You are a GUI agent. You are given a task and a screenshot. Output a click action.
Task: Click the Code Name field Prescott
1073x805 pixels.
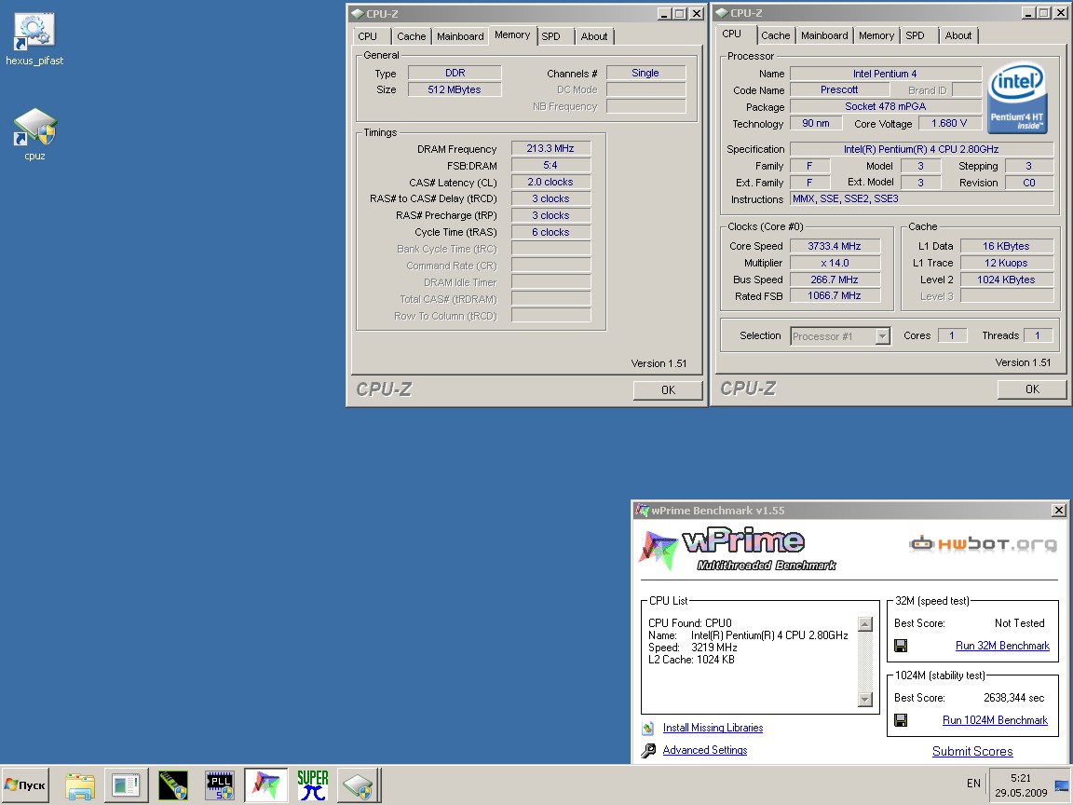[x=839, y=89]
